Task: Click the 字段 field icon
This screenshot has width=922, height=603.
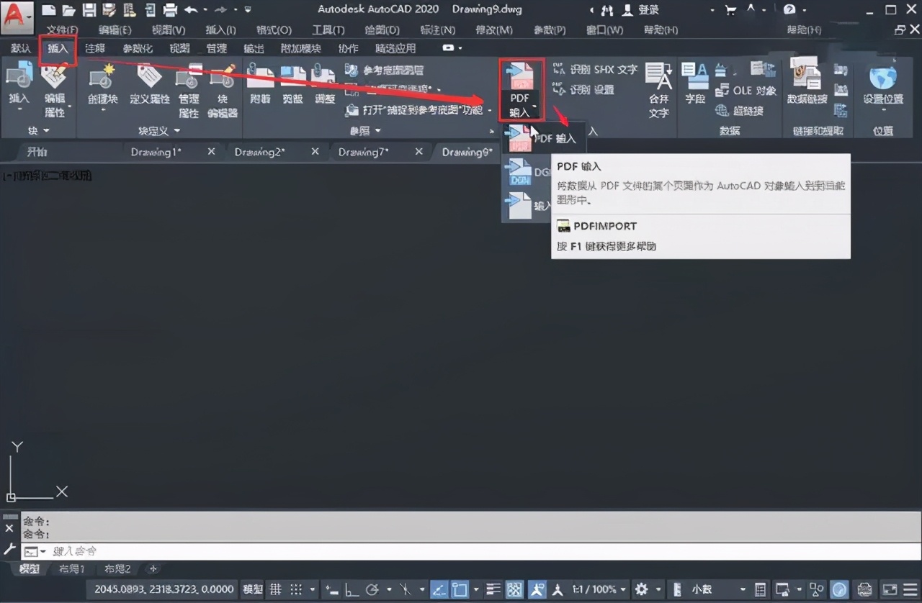Action: point(694,83)
